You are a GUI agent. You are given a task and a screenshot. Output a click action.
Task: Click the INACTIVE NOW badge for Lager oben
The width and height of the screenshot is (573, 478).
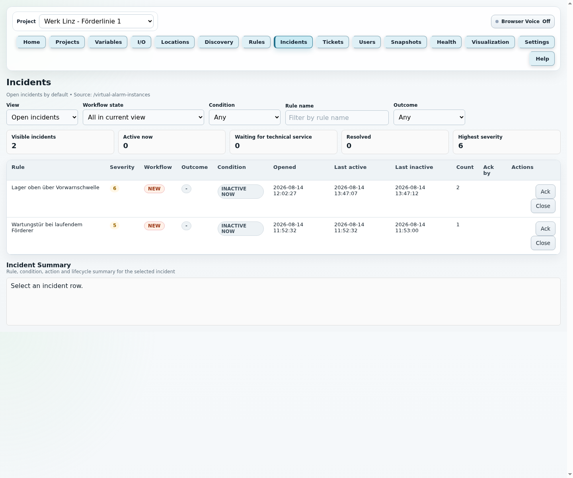[x=240, y=192]
